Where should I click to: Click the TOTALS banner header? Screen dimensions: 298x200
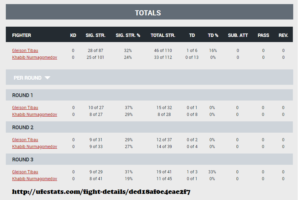pyautogui.click(x=149, y=12)
